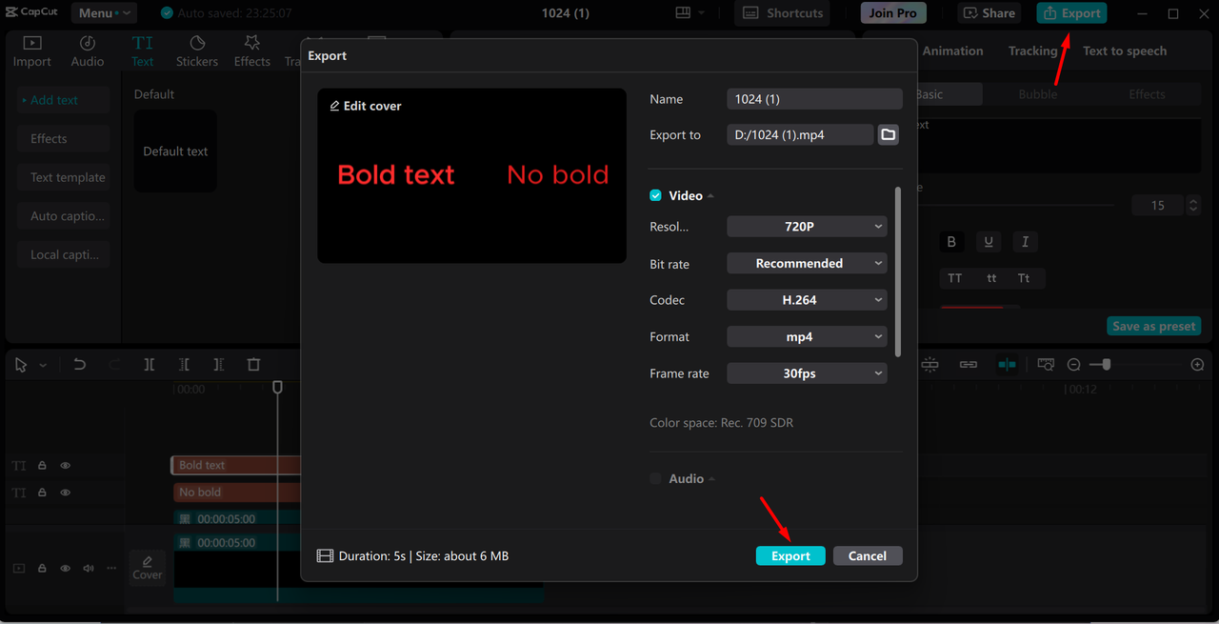Open the Format mp4 dropdown
The height and width of the screenshot is (624, 1219).
(x=807, y=336)
